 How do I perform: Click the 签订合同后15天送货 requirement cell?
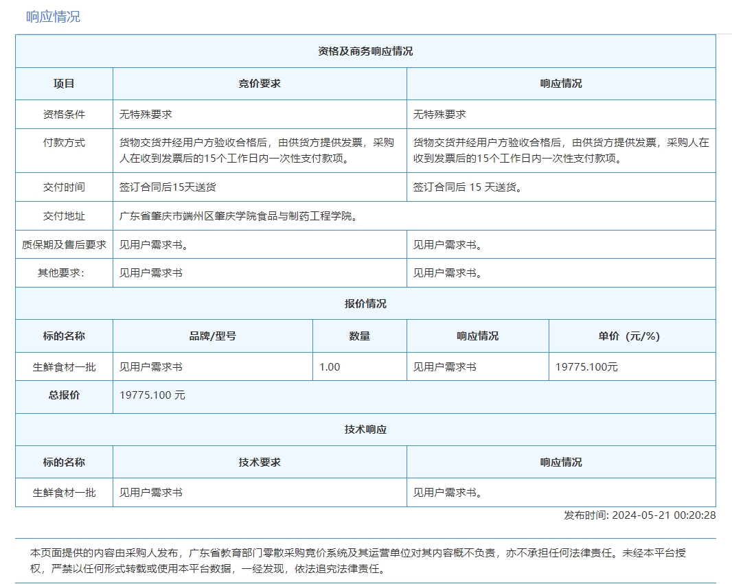click(x=168, y=187)
